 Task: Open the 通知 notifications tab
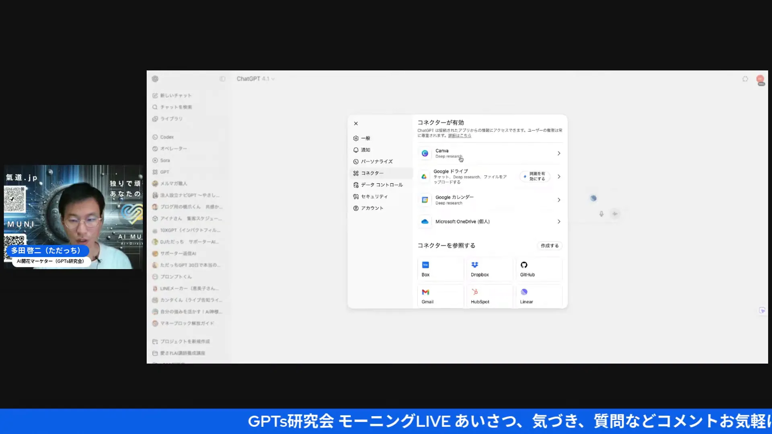(x=381, y=150)
